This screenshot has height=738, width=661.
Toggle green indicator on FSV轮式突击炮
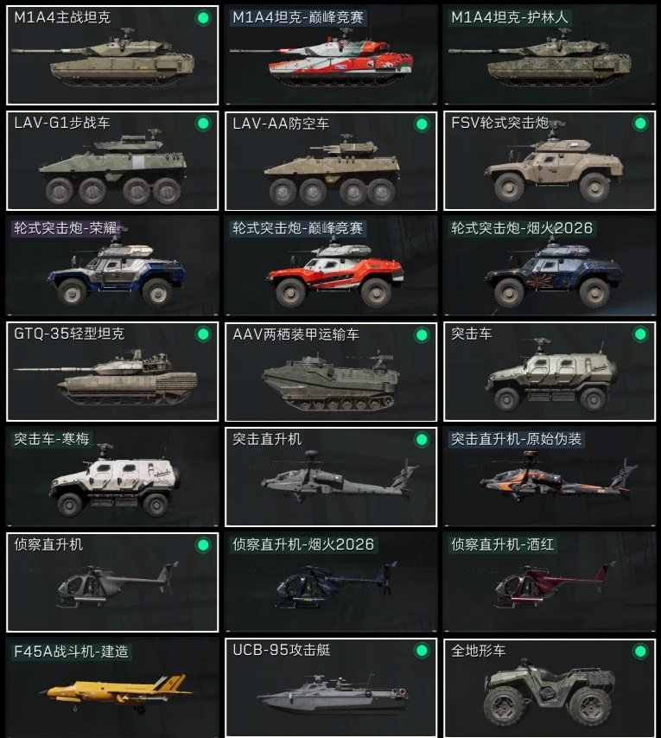click(640, 124)
